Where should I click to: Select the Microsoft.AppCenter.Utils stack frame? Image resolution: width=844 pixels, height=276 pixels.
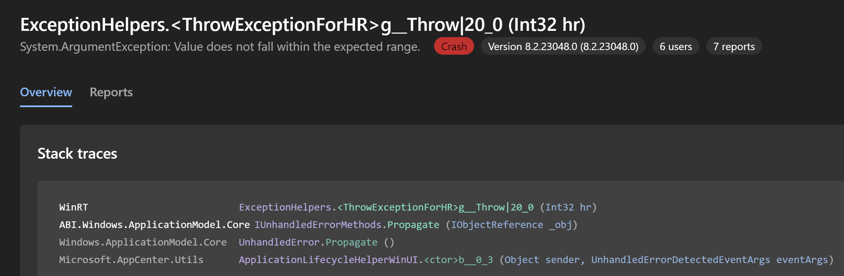tap(131, 260)
